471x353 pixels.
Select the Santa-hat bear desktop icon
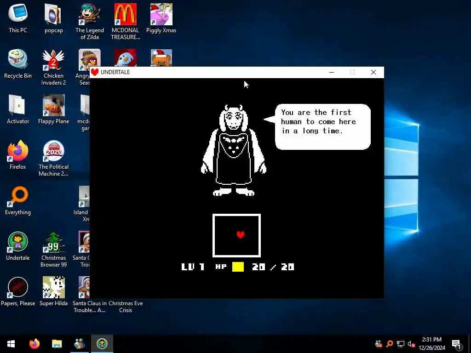(161, 57)
